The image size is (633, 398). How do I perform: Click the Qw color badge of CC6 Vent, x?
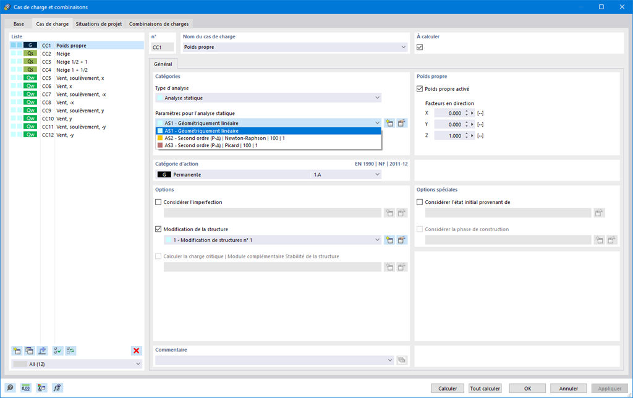click(30, 86)
